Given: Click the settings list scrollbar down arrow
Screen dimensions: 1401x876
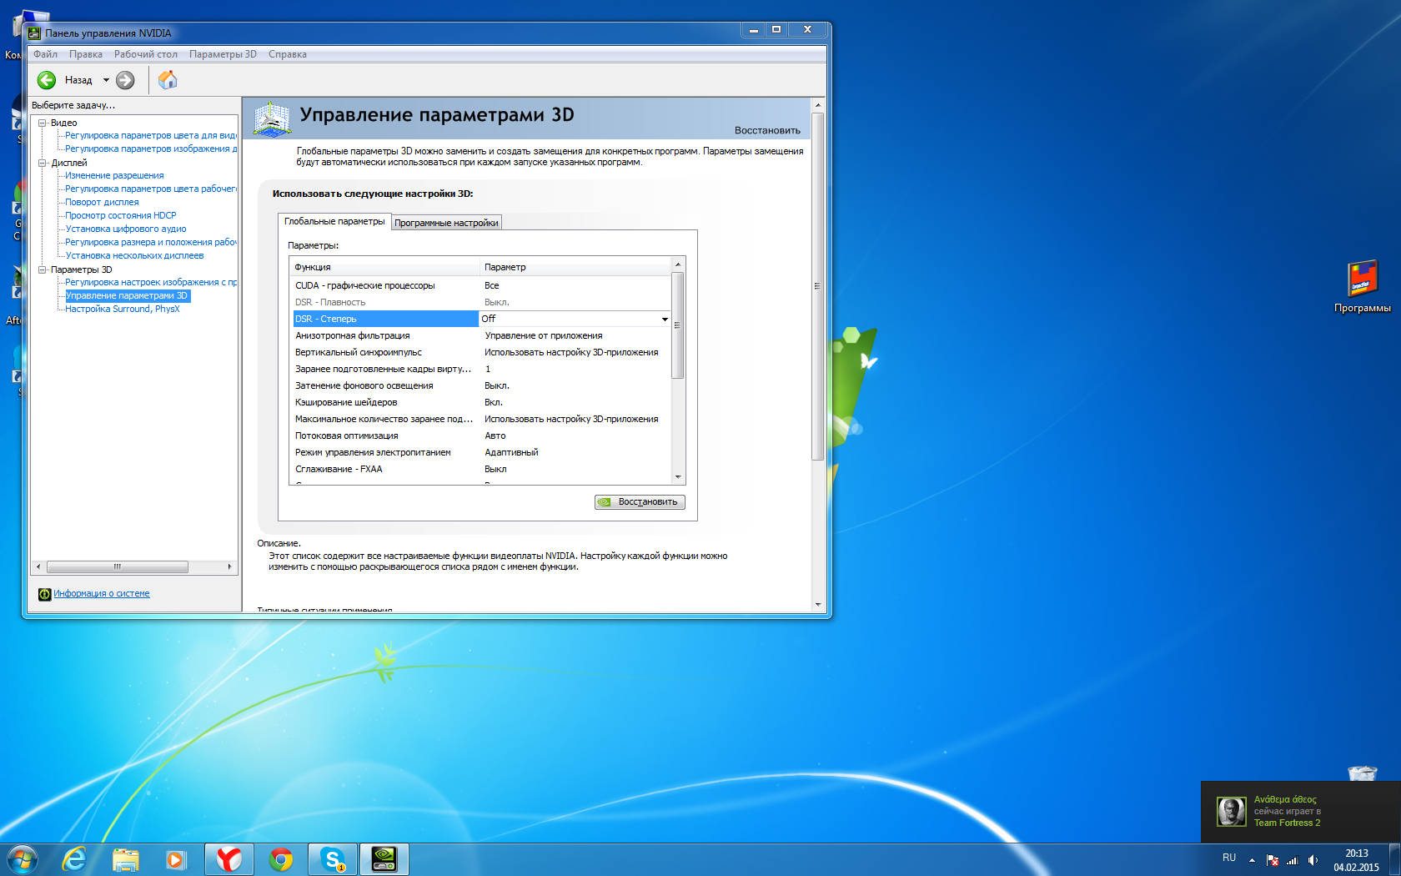Looking at the screenshot, I should click(678, 477).
